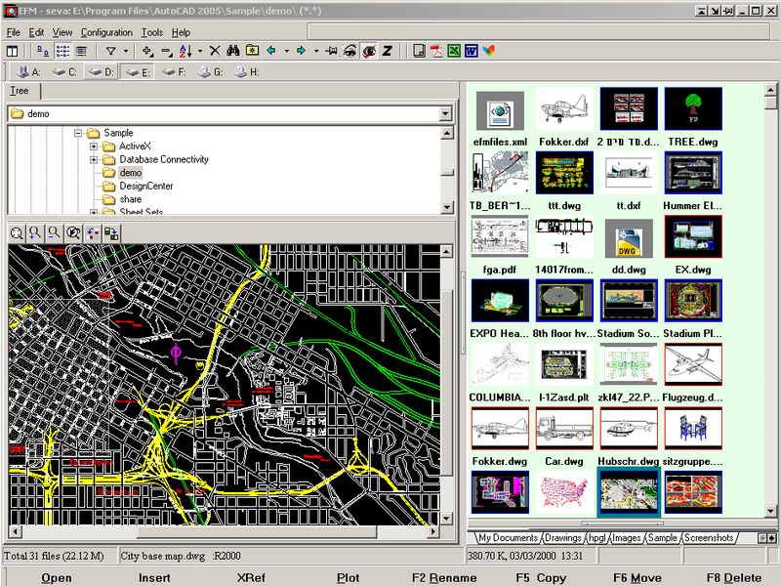Image resolution: width=781 pixels, height=586 pixels.
Task: Click the Insert button
Action: 154,577
